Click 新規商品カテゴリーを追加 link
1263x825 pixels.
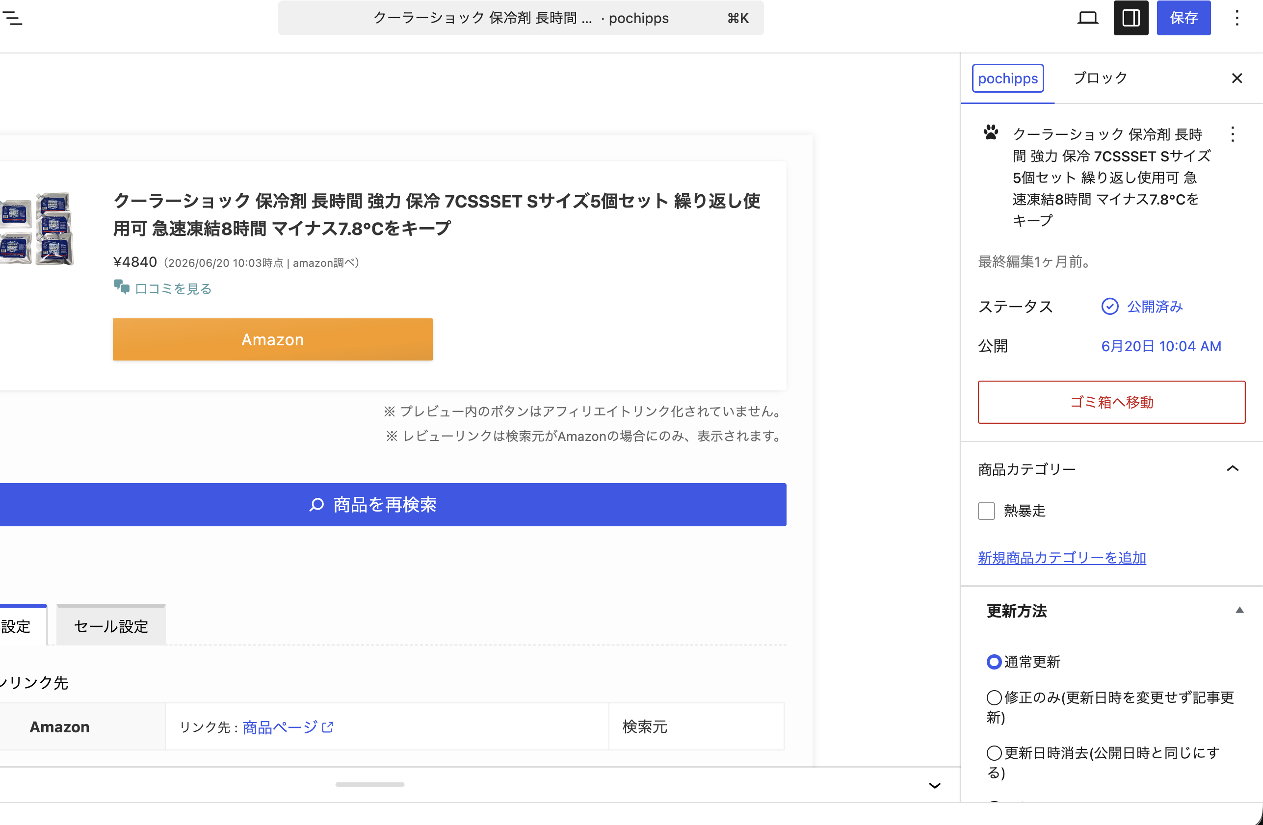[x=1061, y=558]
